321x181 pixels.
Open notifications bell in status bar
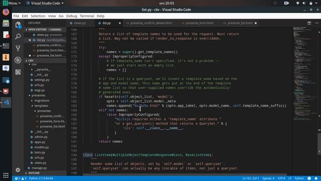pyautogui.click(x=316, y=178)
